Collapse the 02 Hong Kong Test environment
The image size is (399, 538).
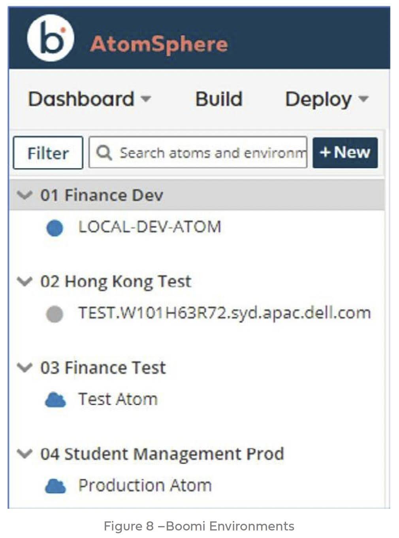tap(24, 281)
